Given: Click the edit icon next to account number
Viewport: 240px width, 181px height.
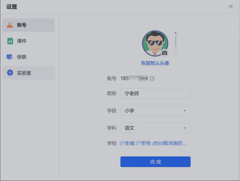Looking at the screenshot, I should tap(152, 78).
